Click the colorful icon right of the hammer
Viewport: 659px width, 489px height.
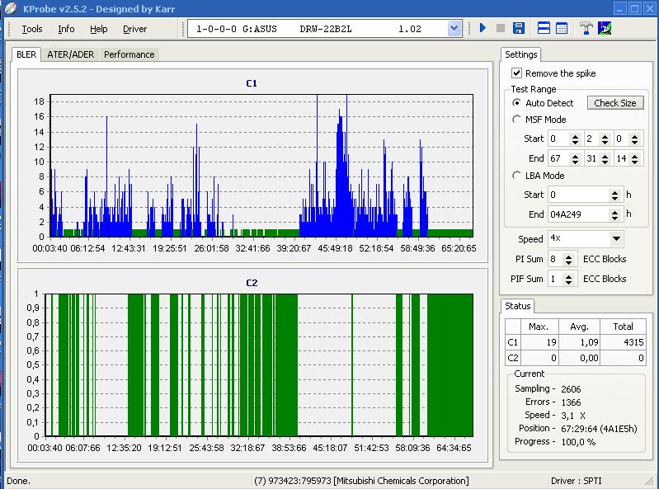(605, 28)
